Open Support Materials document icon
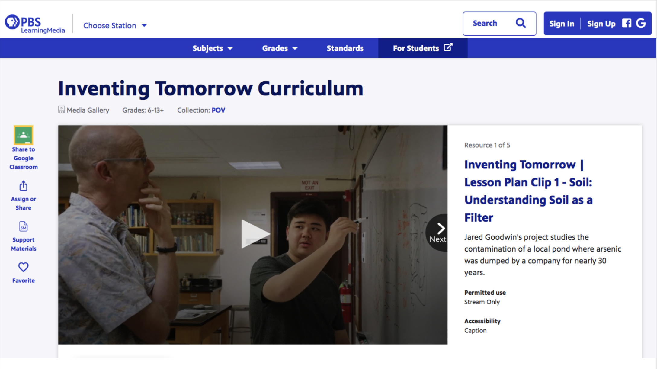Viewport: 657px width, 369px height. point(23,226)
